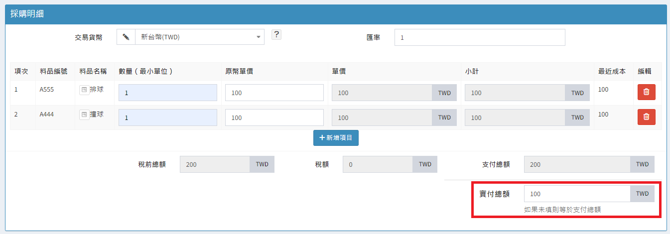Click the question mark help icon
Screen dimensions: 670x234
pos(276,34)
